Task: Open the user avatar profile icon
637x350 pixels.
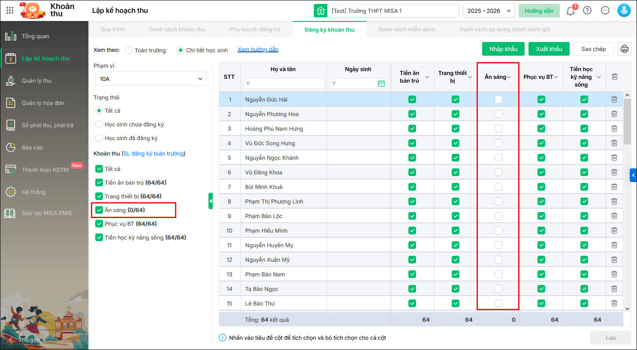Action: pos(624,11)
